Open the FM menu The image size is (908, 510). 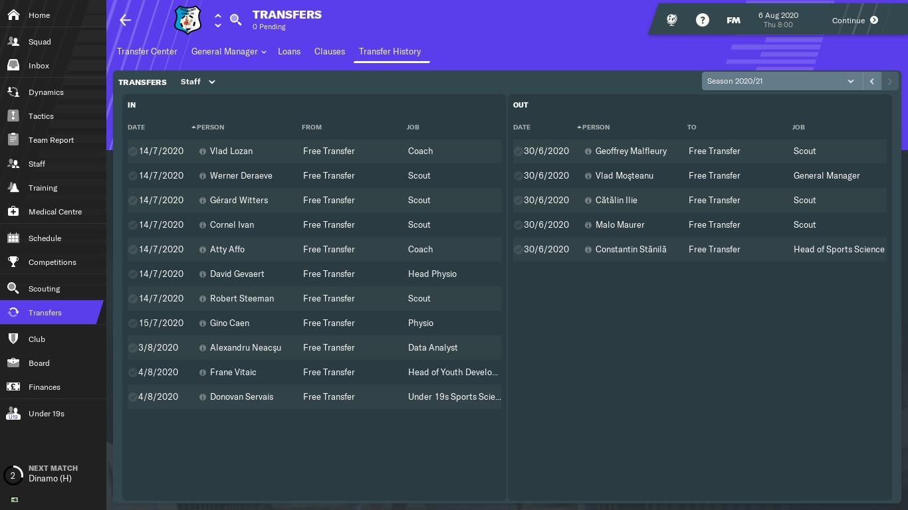[733, 20]
